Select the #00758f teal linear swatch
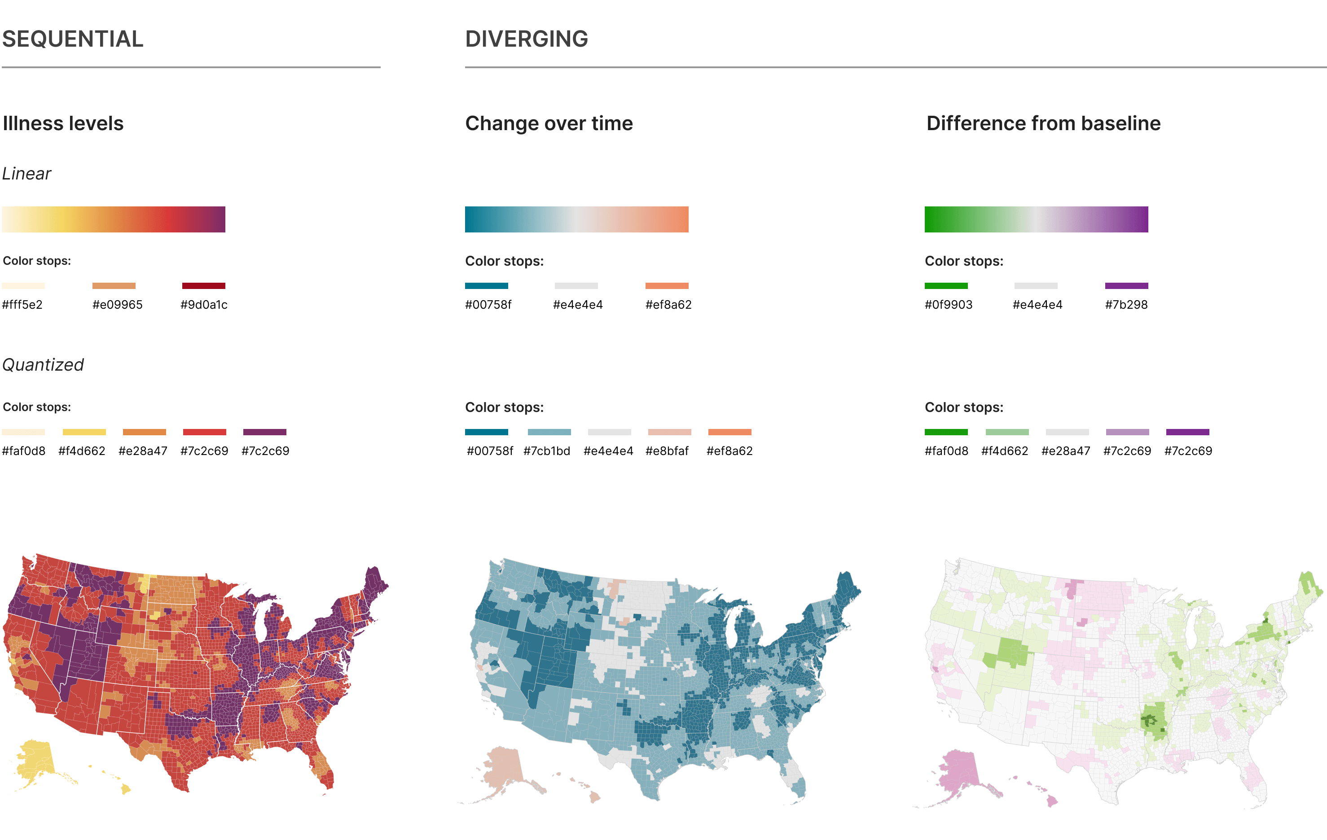This screenshot has width=1327, height=840. pyautogui.click(x=486, y=286)
